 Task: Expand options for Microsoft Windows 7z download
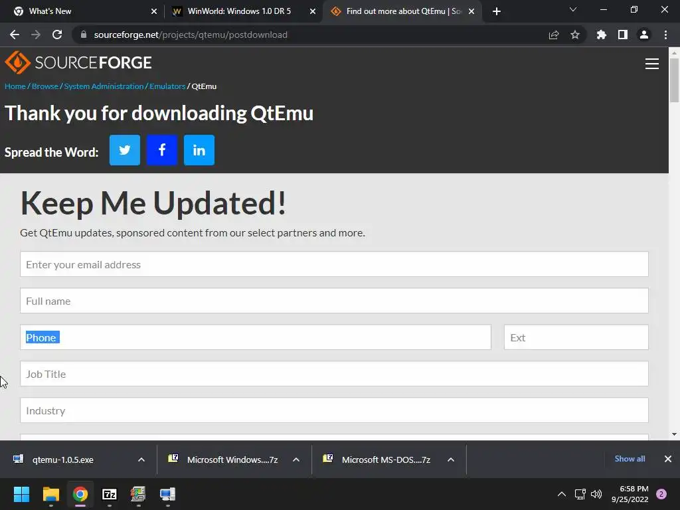(x=296, y=460)
